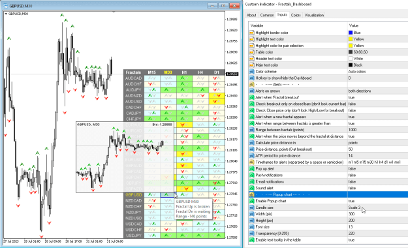Viewport: 408px width, 248px height.
Task: Click the Push notifications row icon
Action: click(x=251, y=175)
